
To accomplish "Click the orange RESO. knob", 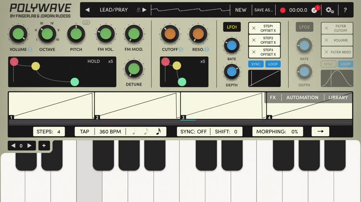I will (x=198, y=34).
